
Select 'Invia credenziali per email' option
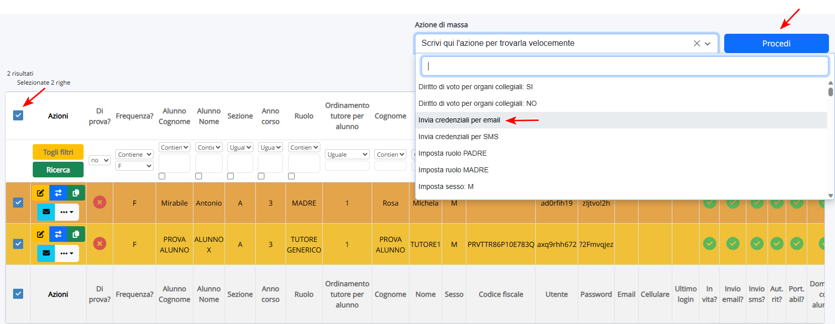(459, 120)
